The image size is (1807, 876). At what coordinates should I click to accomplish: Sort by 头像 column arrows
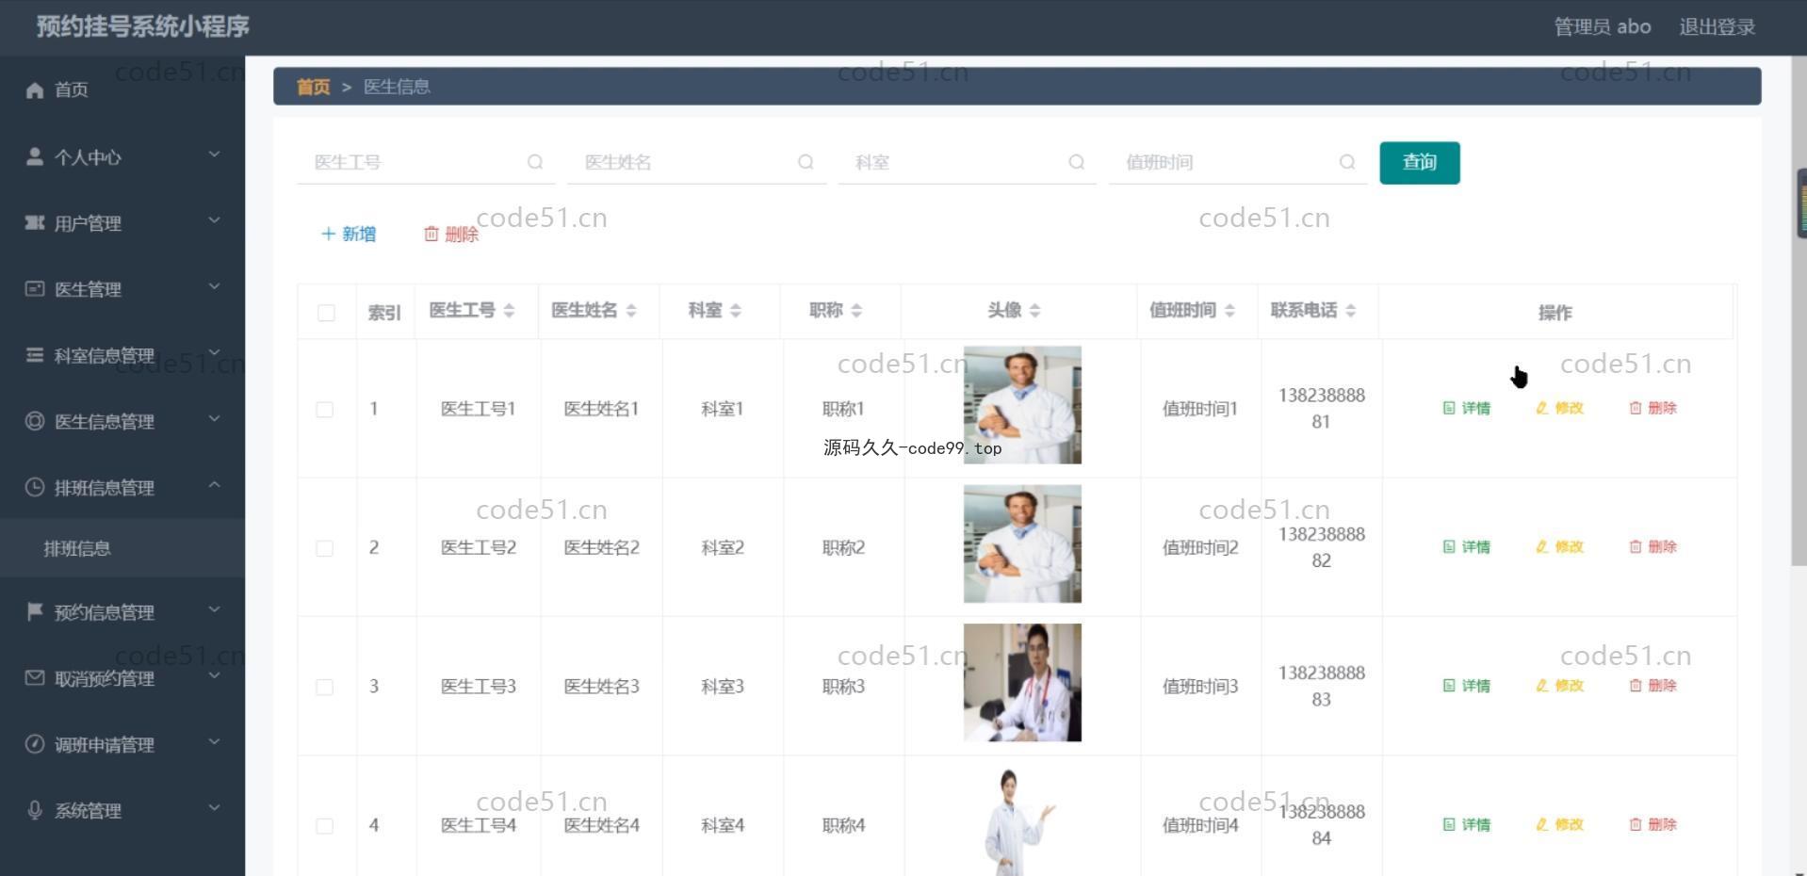click(1034, 311)
